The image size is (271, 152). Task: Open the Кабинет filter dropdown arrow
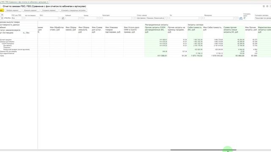[x=80, y=18]
